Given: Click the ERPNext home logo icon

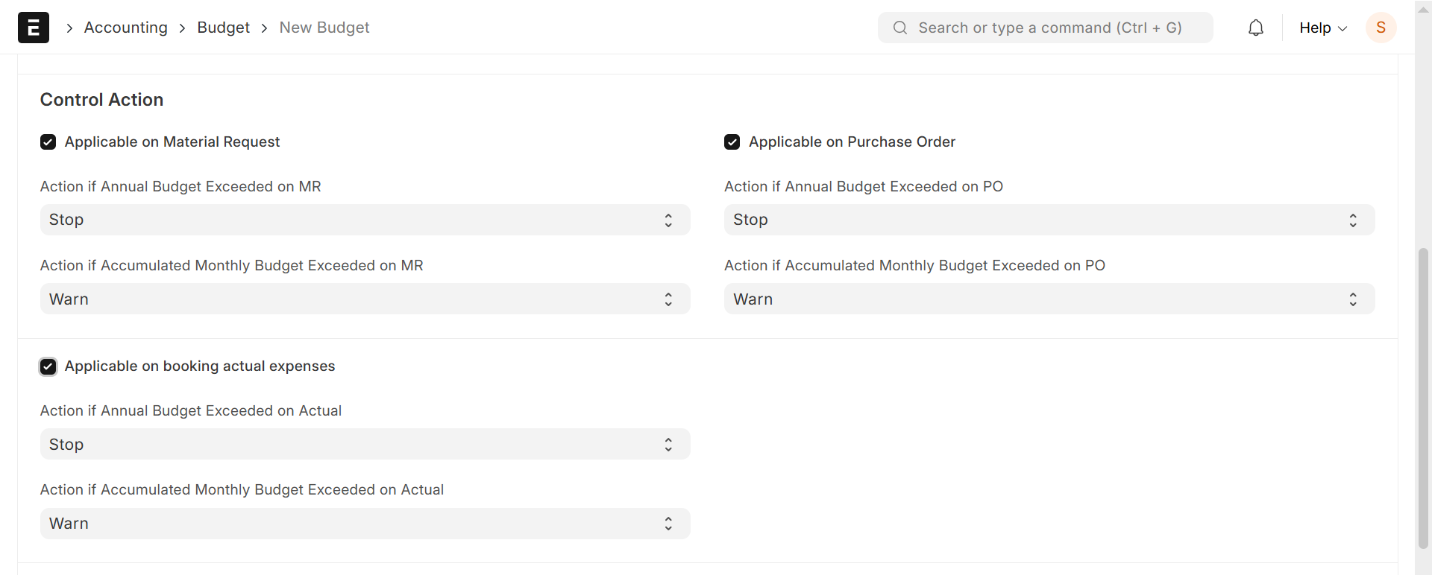Looking at the screenshot, I should pyautogui.click(x=34, y=28).
